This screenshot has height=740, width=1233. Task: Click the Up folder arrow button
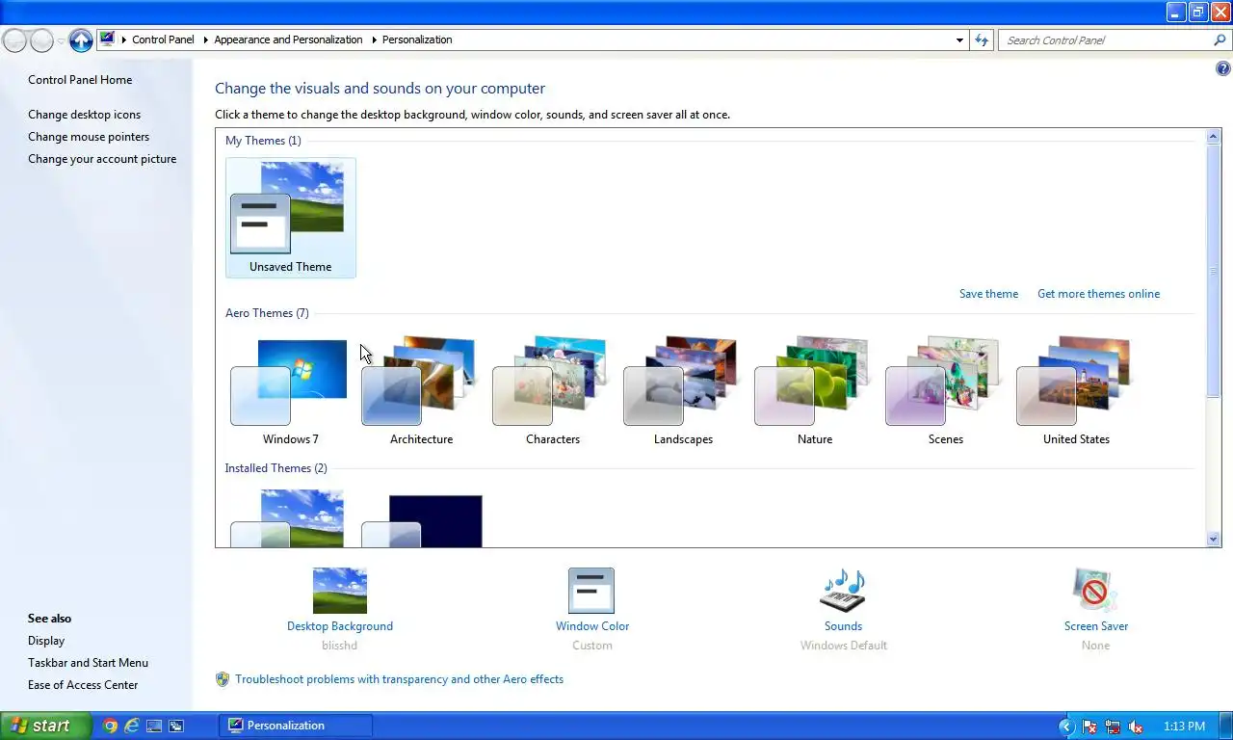coord(81,40)
